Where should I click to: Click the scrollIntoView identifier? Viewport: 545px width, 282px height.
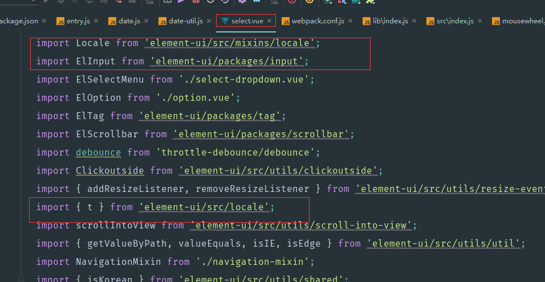click(x=115, y=226)
